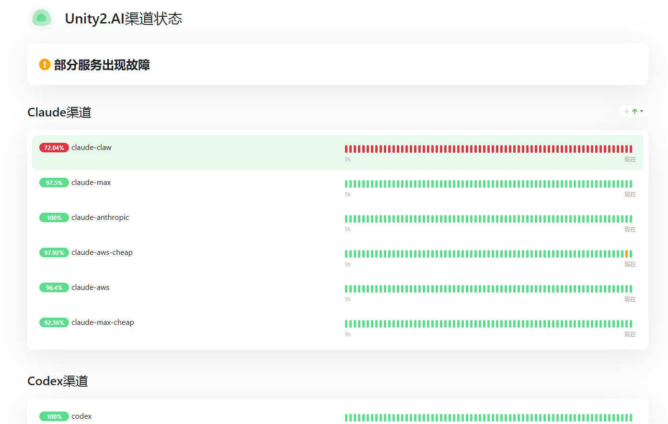Click the heartbeat bar of claude-aws
This screenshot has width=668, height=424.
[x=489, y=289]
